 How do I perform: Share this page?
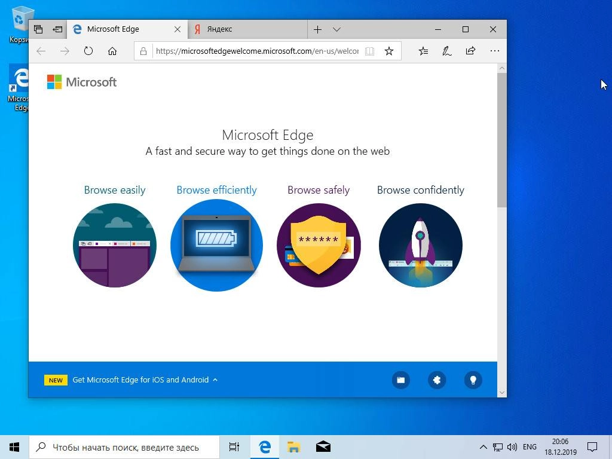coord(471,51)
